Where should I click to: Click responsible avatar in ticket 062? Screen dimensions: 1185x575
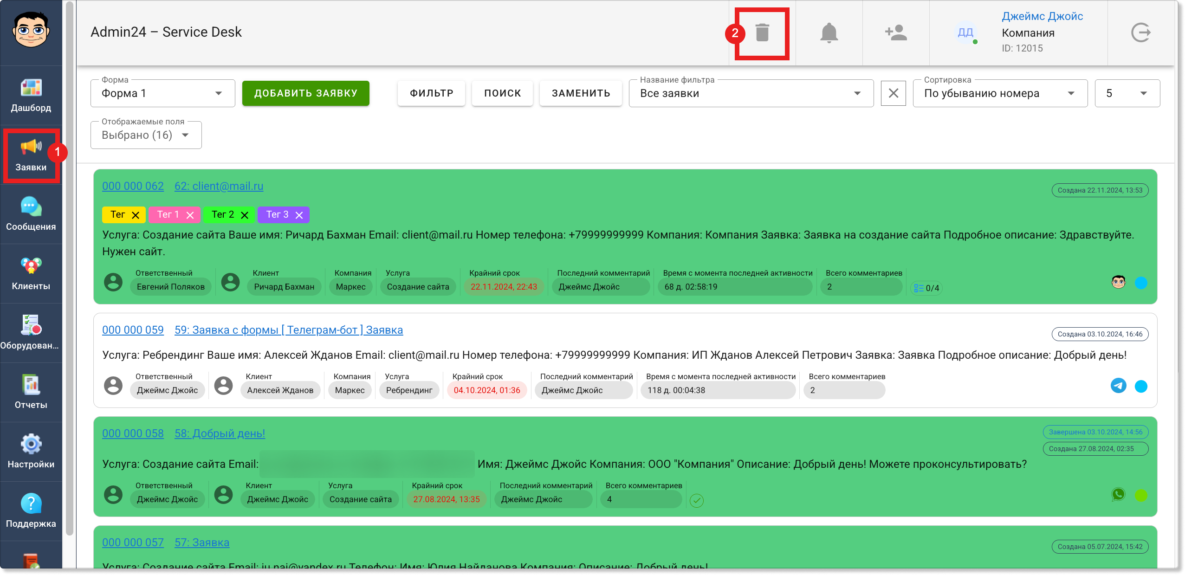click(113, 282)
